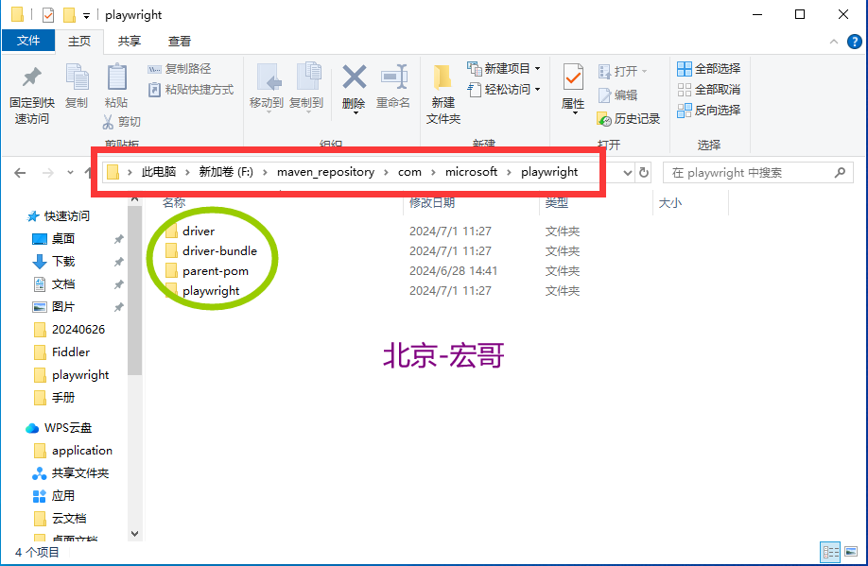Click the New folder (新建文件夹) icon
Viewport: 868px width, 566px height.
(443, 77)
